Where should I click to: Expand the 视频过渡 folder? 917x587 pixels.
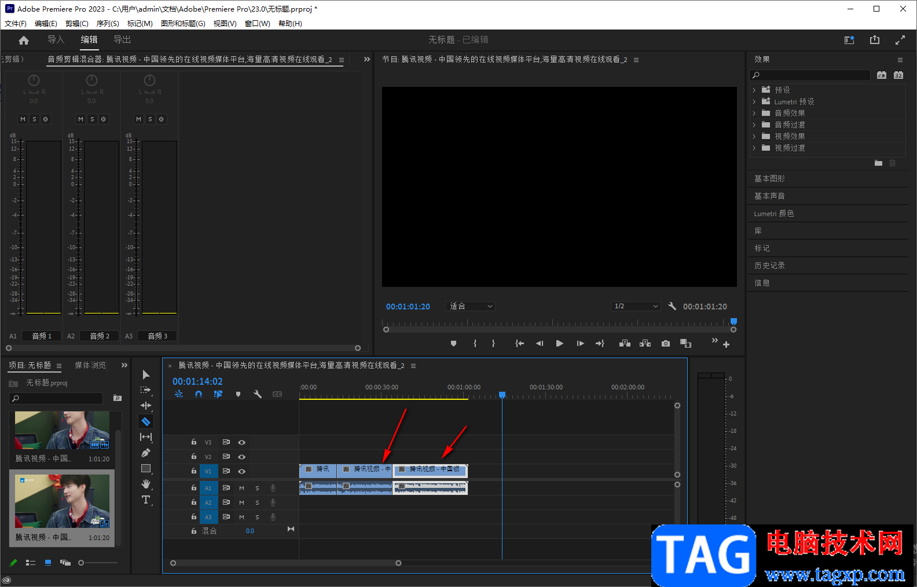point(754,148)
